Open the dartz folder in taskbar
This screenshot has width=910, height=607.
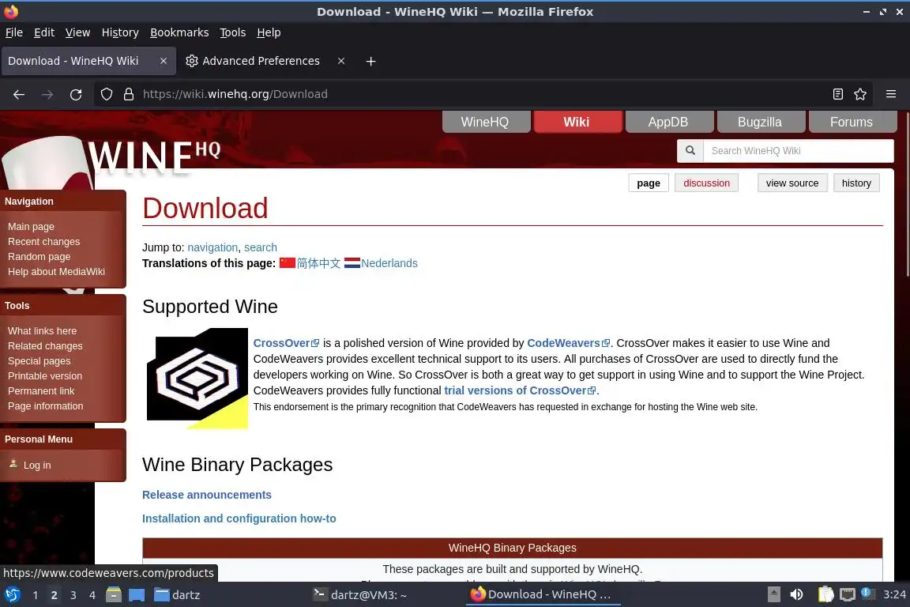177,595
